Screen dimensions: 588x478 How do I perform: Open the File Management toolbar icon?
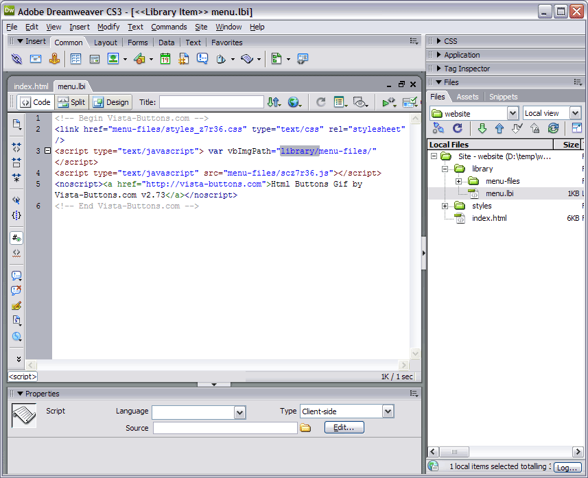pos(274,102)
